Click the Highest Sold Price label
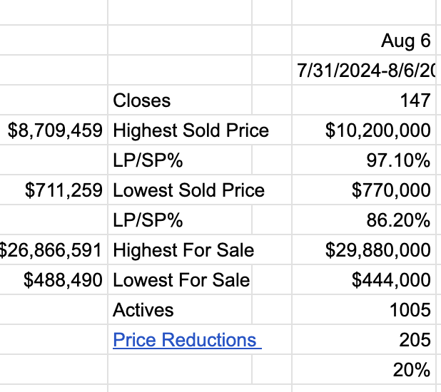Image resolution: width=441 pixels, height=392 pixels. point(191,130)
